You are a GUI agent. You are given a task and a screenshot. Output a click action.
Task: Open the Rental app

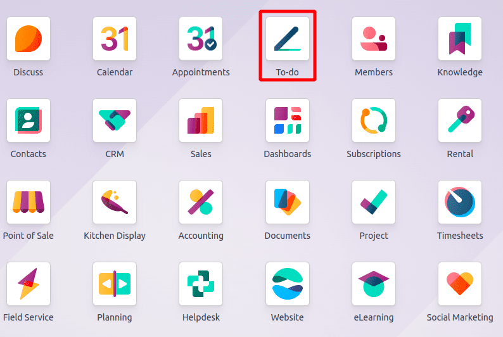click(x=460, y=120)
